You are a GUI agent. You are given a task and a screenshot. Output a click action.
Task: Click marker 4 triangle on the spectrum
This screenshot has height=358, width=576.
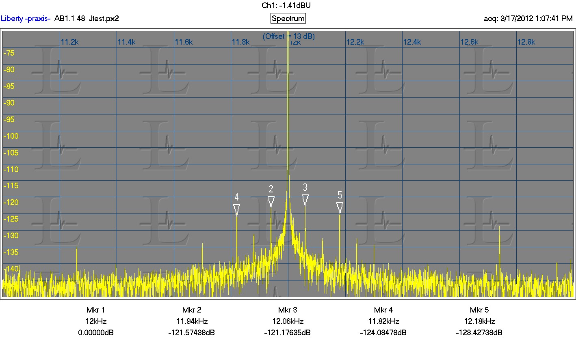point(237,209)
